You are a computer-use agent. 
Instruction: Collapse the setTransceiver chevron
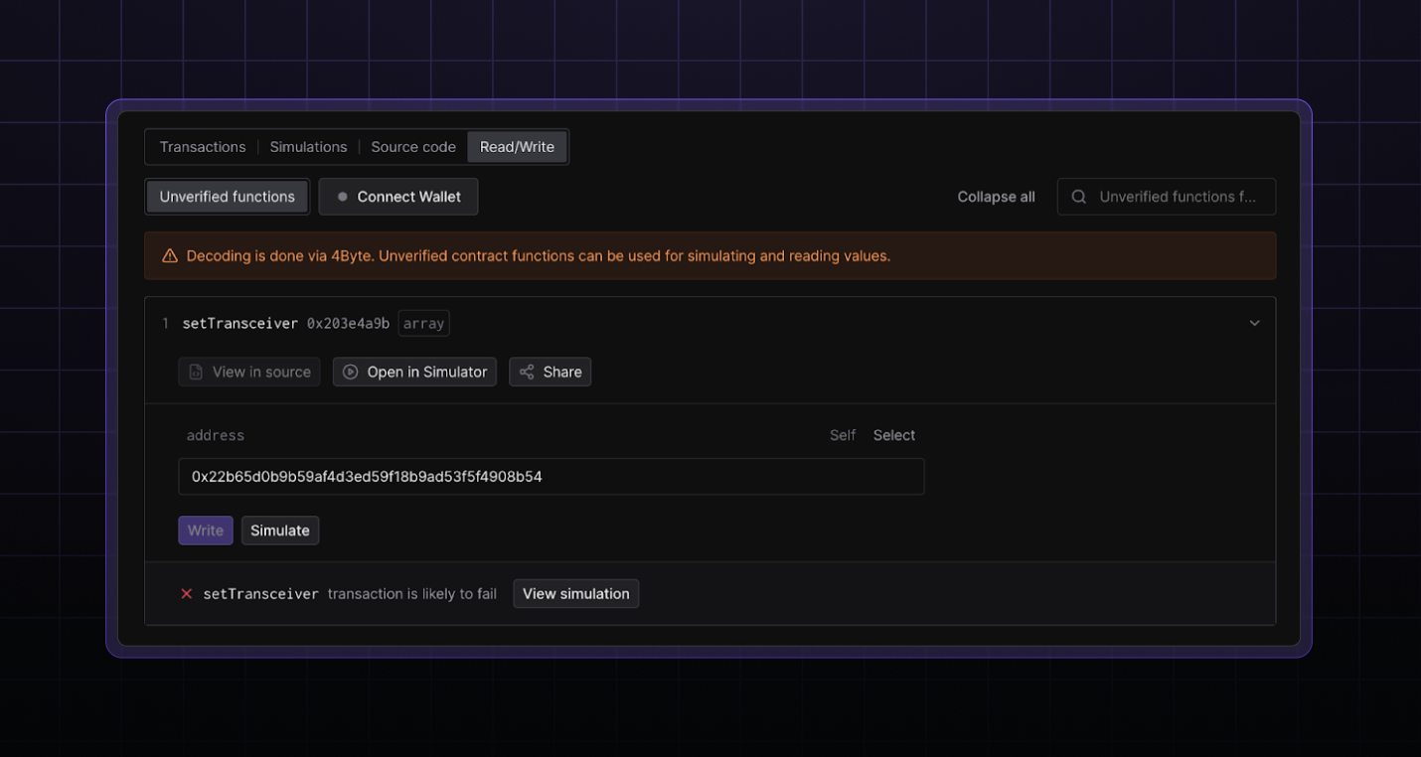point(1254,323)
